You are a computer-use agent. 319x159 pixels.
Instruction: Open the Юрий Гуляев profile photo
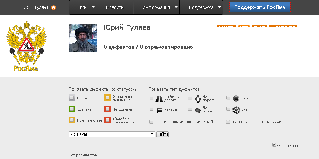(83, 38)
